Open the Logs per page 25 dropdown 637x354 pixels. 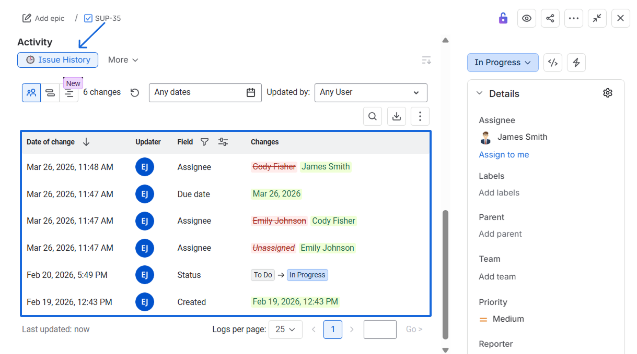pyautogui.click(x=285, y=329)
